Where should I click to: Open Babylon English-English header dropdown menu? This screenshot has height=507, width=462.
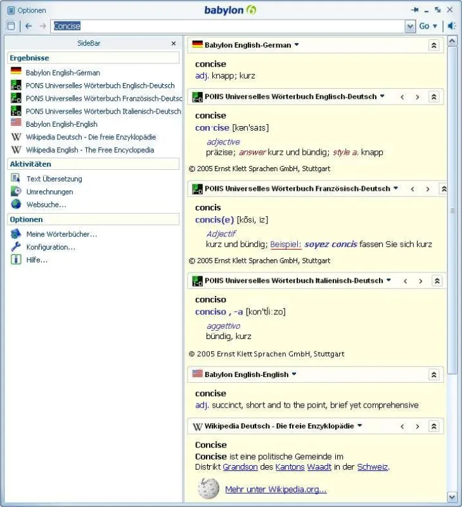click(294, 375)
